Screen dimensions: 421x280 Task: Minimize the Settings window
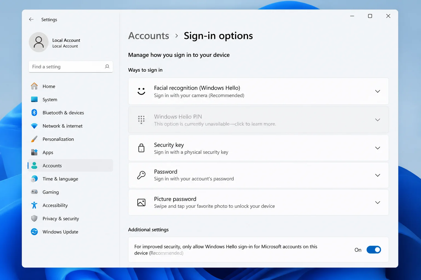tap(352, 16)
